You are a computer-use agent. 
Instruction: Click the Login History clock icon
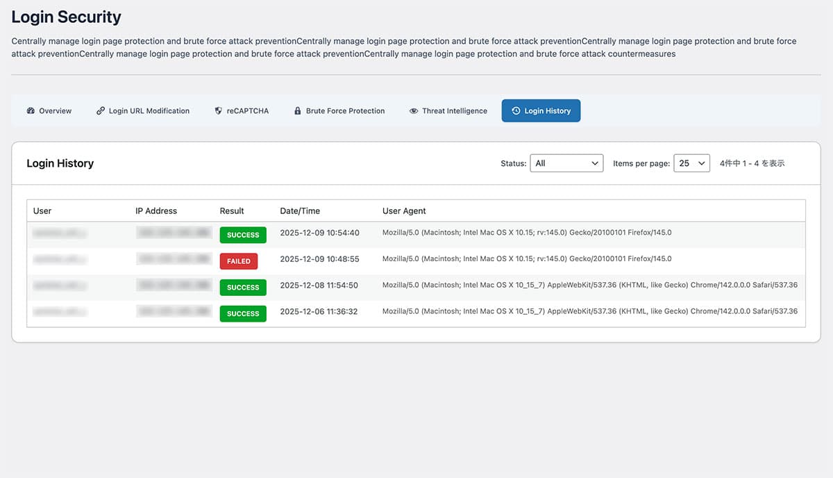coord(516,111)
